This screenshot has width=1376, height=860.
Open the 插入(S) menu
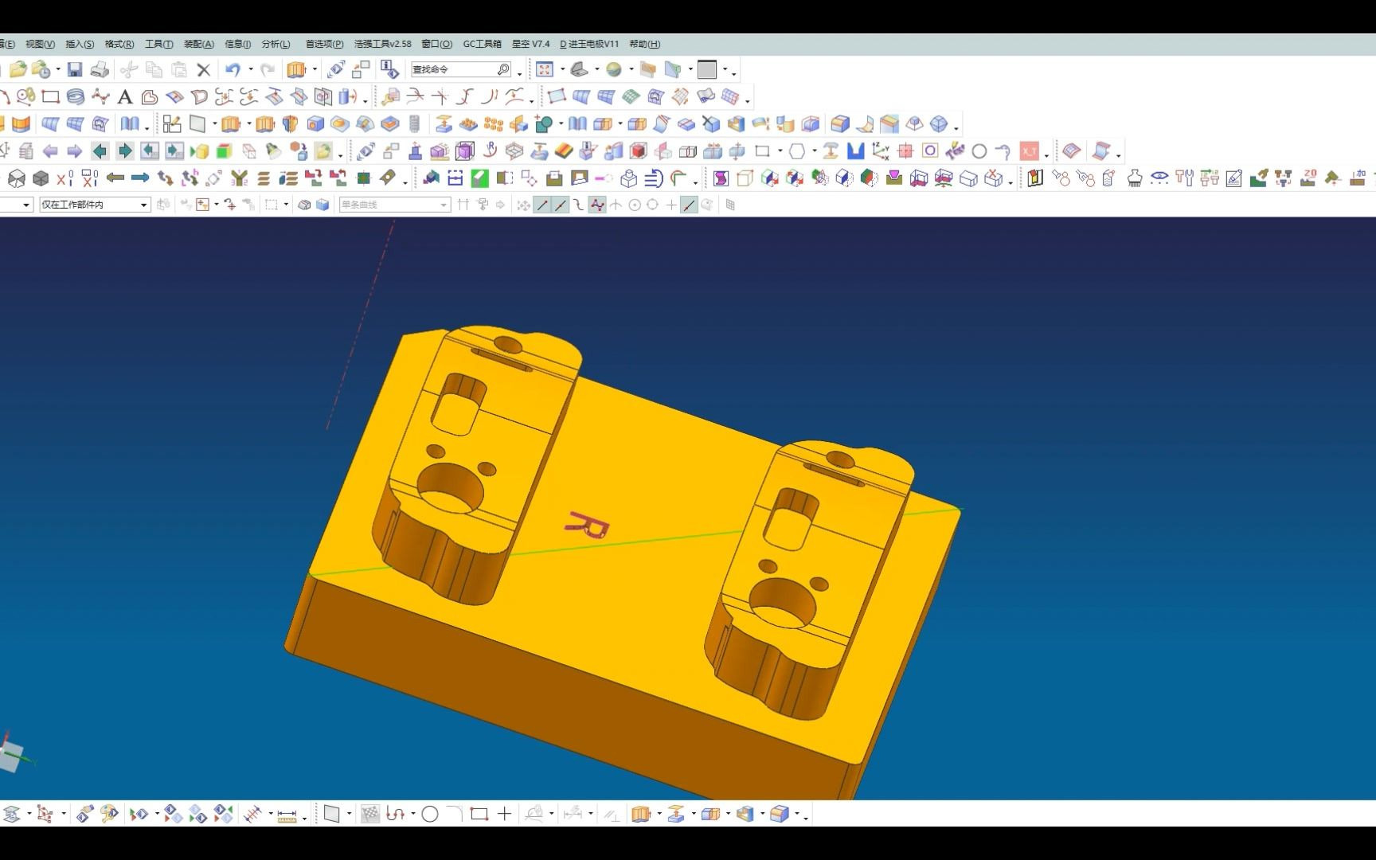(x=80, y=44)
